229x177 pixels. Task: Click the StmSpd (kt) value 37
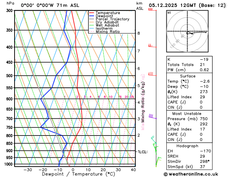tap(202, 167)
